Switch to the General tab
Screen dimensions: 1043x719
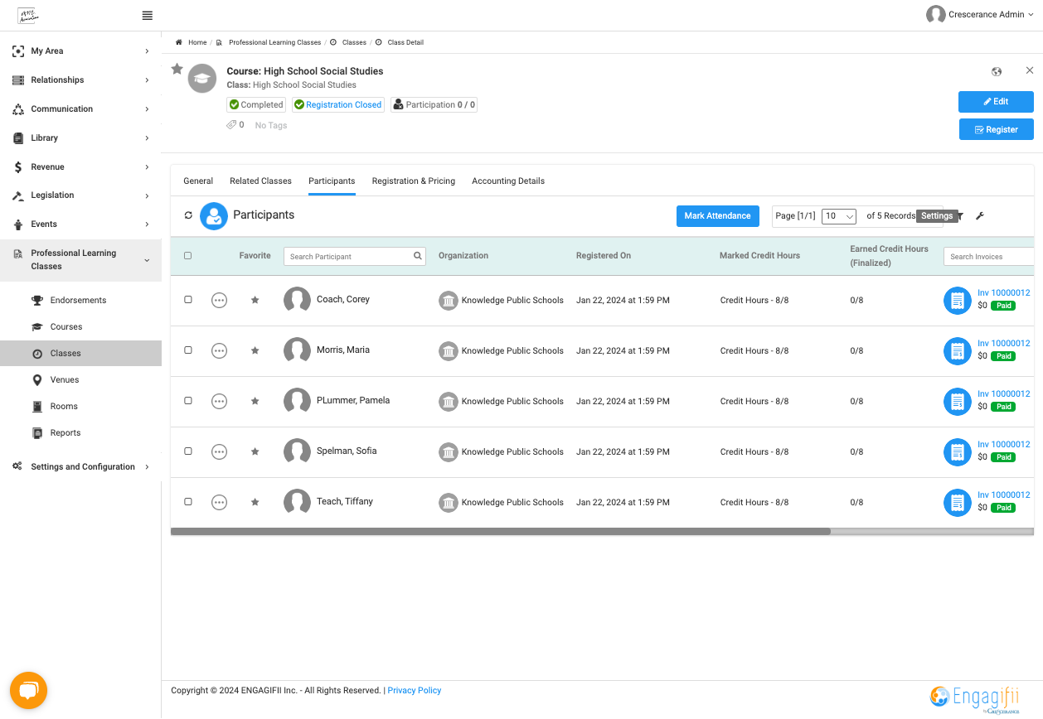coord(198,181)
